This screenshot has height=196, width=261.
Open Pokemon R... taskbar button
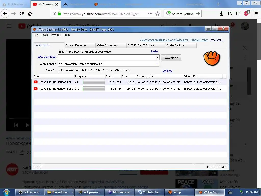[x=30, y=192]
